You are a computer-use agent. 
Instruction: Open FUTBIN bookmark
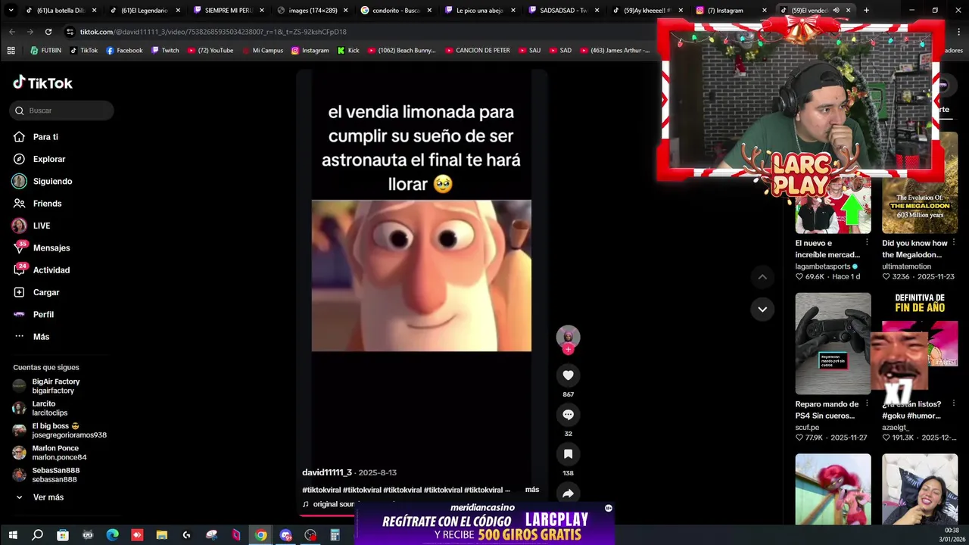click(x=45, y=51)
